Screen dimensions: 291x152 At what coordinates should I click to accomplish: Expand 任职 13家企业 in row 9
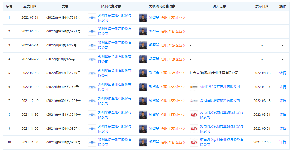click(173, 128)
